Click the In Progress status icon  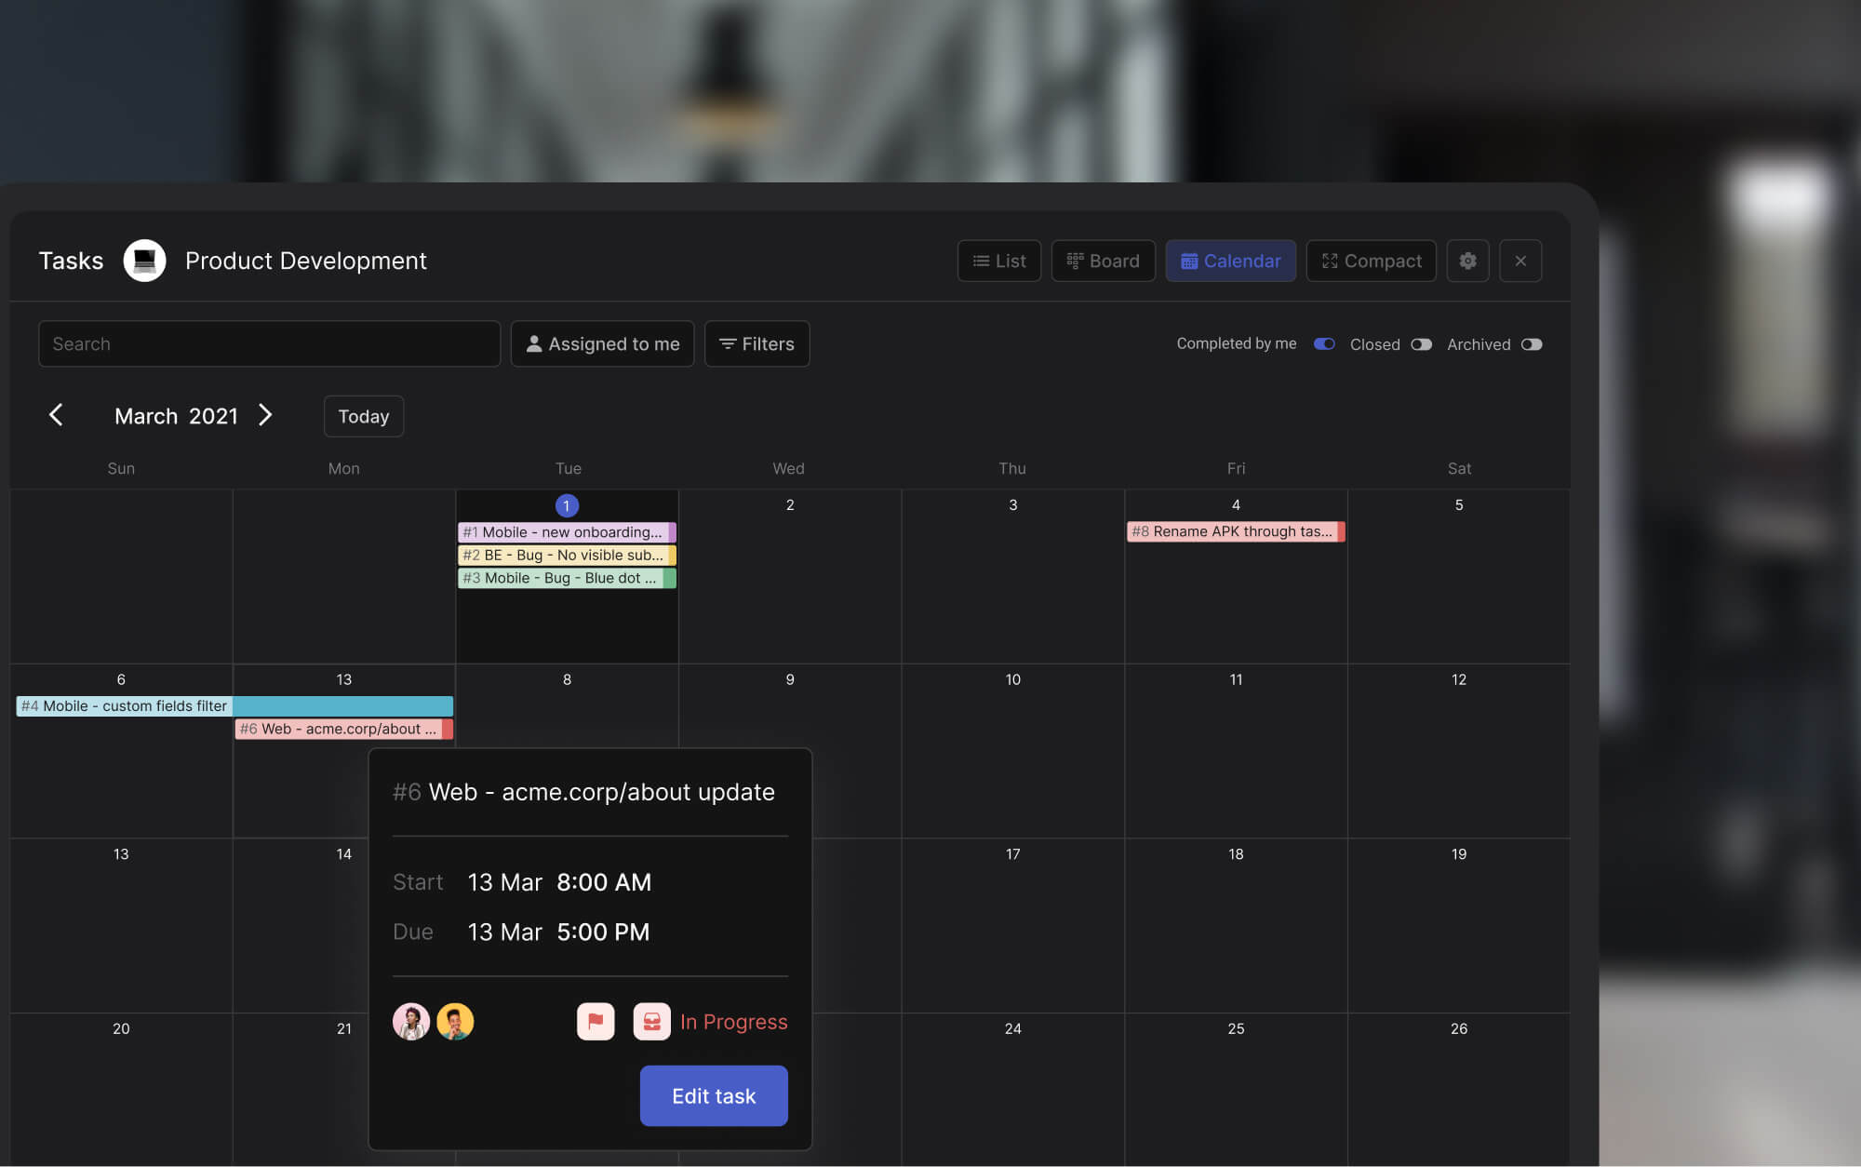pos(652,1021)
